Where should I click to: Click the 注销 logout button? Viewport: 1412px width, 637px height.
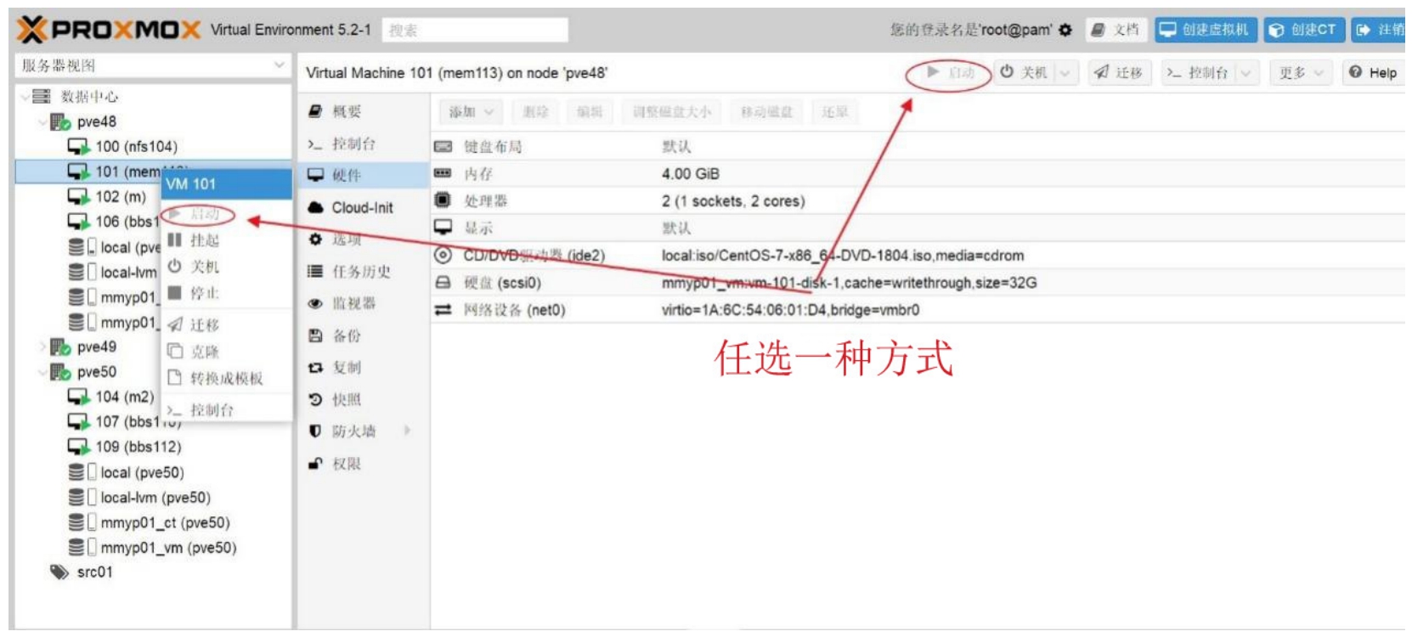1380,30
